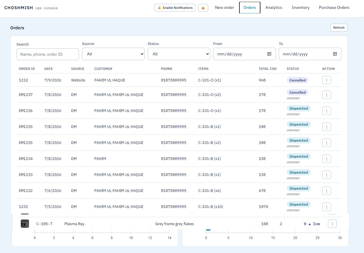Viewport: 364px width, 253px height.
Task: Open action menu for order 1231
Action: coord(326,207)
